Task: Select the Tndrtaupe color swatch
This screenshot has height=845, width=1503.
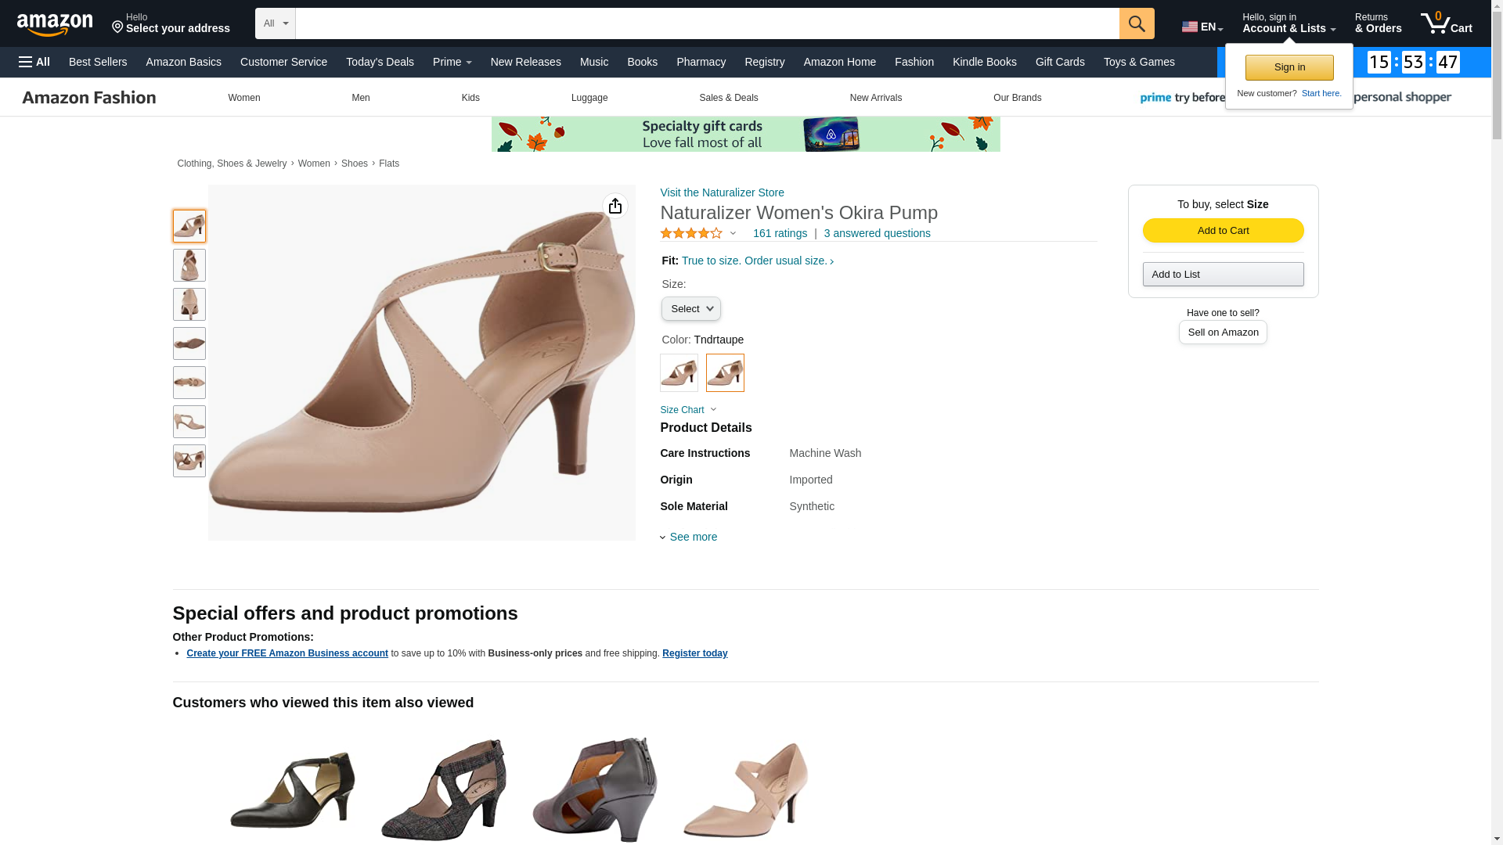Action: pos(725,373)
